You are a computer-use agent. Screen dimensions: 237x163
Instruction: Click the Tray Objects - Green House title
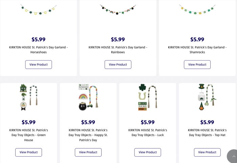[x=28, y=135]
